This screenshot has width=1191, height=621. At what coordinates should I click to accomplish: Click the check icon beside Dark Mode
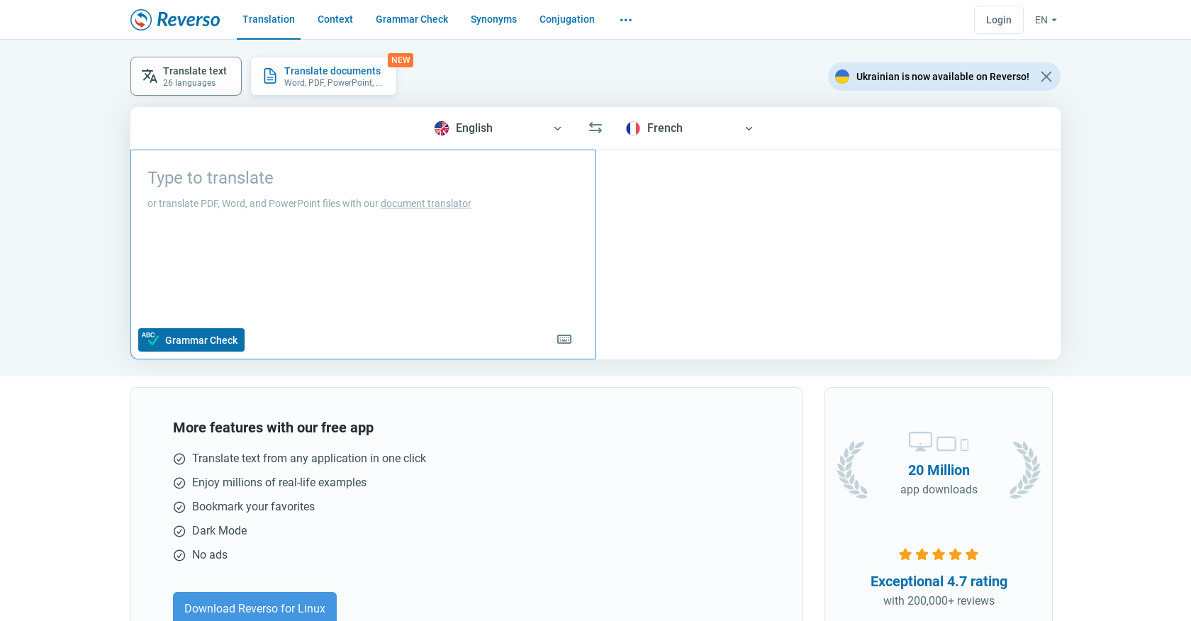point(179,531)
